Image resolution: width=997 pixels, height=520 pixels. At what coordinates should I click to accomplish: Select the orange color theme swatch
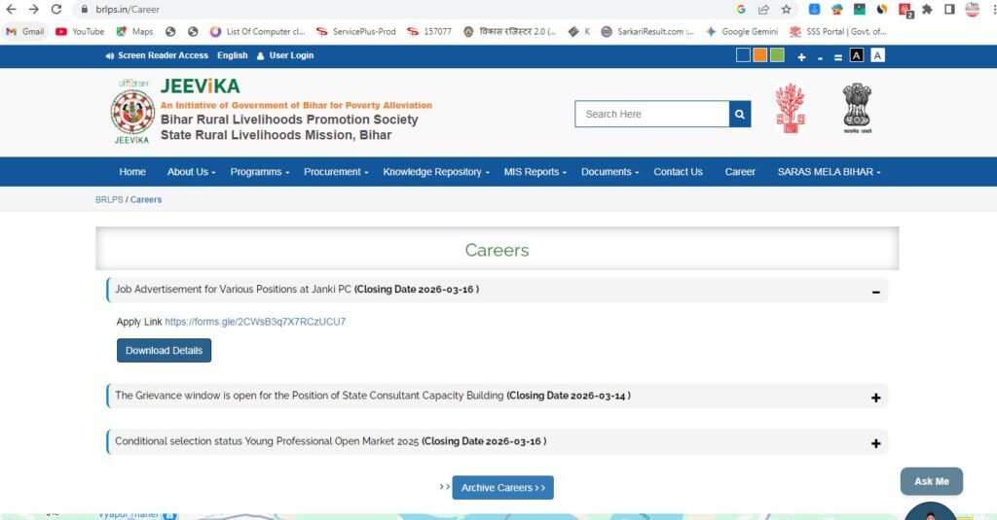[x=759, y=55]
